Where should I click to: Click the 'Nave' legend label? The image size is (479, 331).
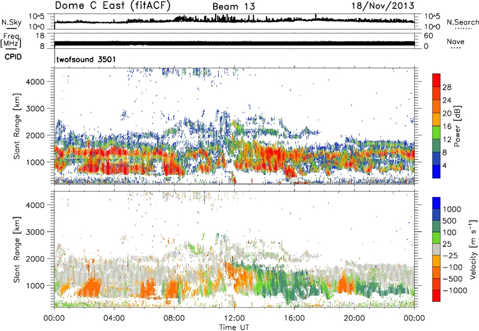(x=456, y=41)
